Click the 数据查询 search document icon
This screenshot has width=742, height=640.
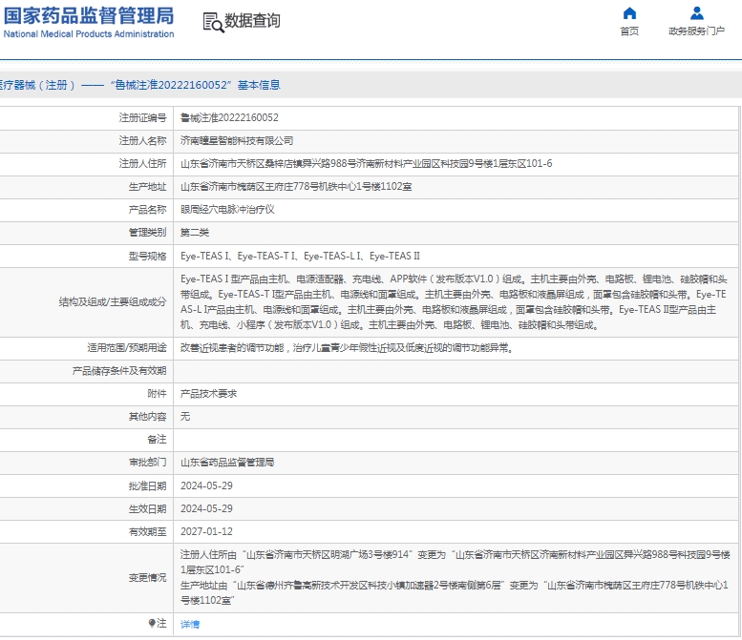[213, 22]
